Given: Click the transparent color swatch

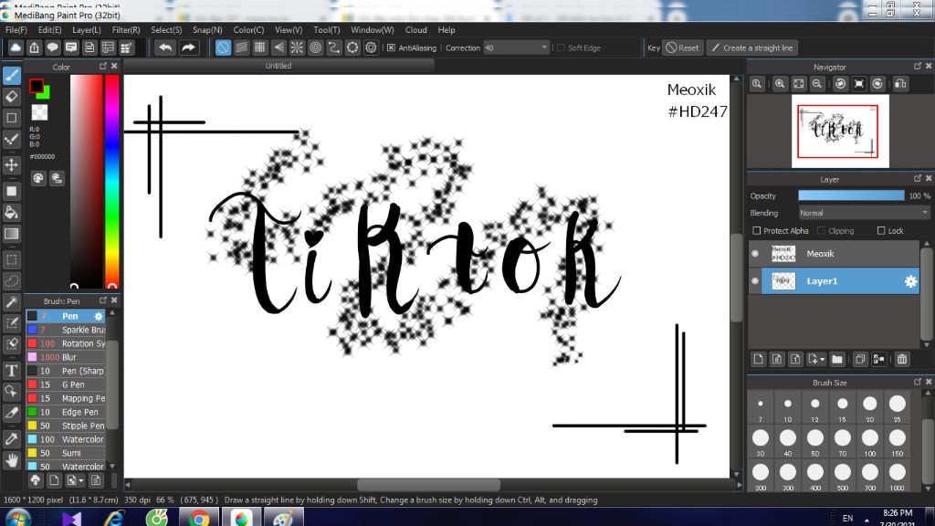Looking at the screenshot, I should click(39, 112).
